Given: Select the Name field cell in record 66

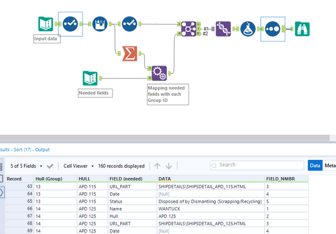Looking at the screenshot, I should click(x=132, y=209).
